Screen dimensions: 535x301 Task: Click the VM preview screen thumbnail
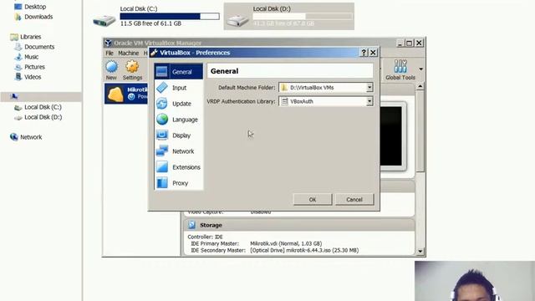[x=391, y=135]
